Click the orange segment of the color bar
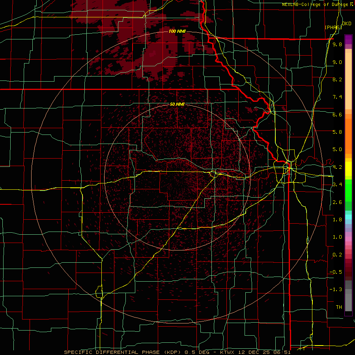This screenshot has width=355, height=355. (x=348, y=136)
